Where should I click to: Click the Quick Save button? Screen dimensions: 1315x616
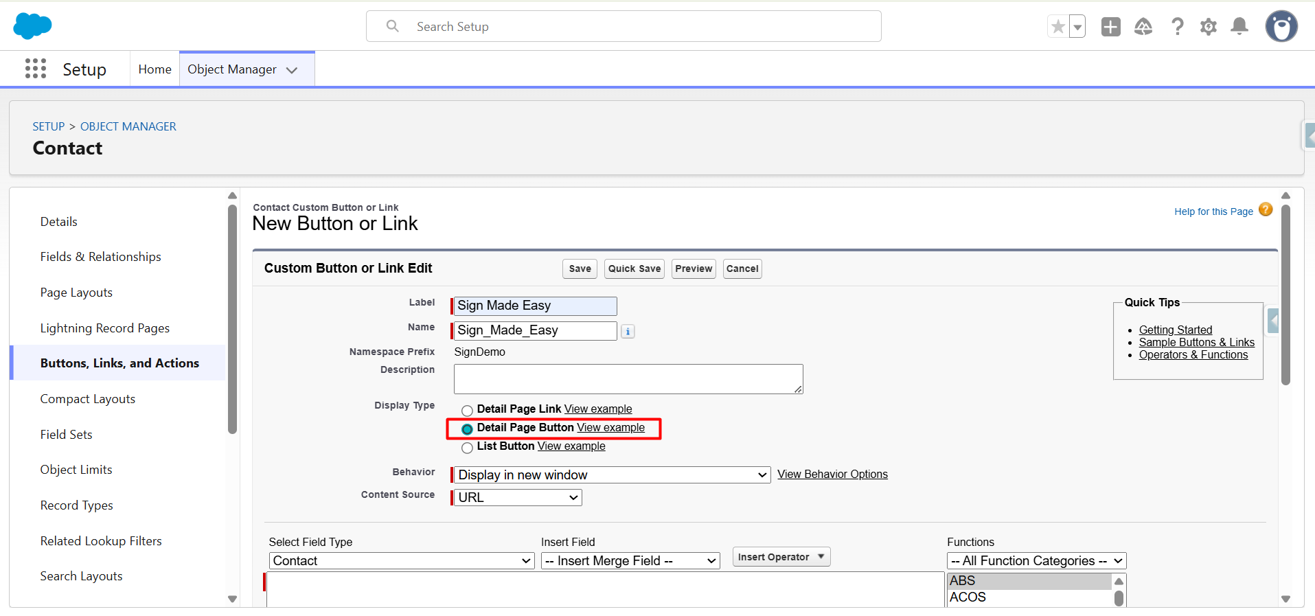click(634, 269)
